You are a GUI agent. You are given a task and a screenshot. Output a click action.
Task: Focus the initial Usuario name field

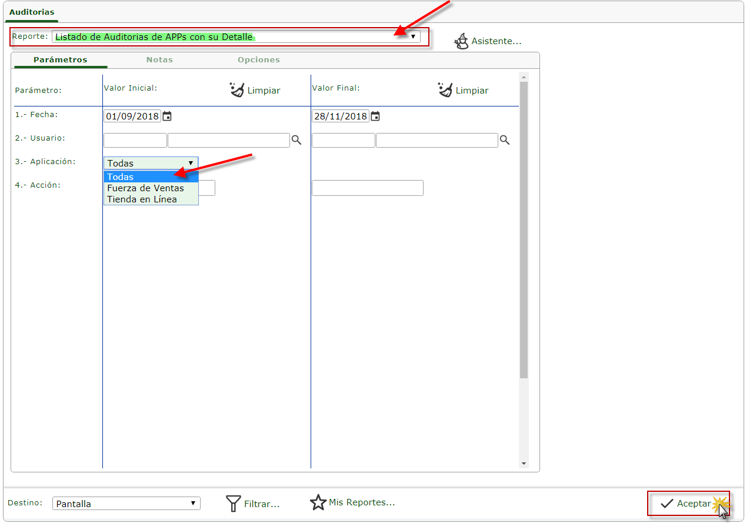click(x=229, y=140)
